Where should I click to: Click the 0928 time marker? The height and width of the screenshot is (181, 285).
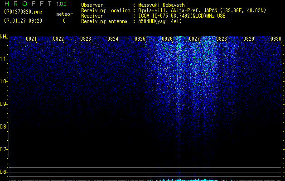click(x=222, y=39)
